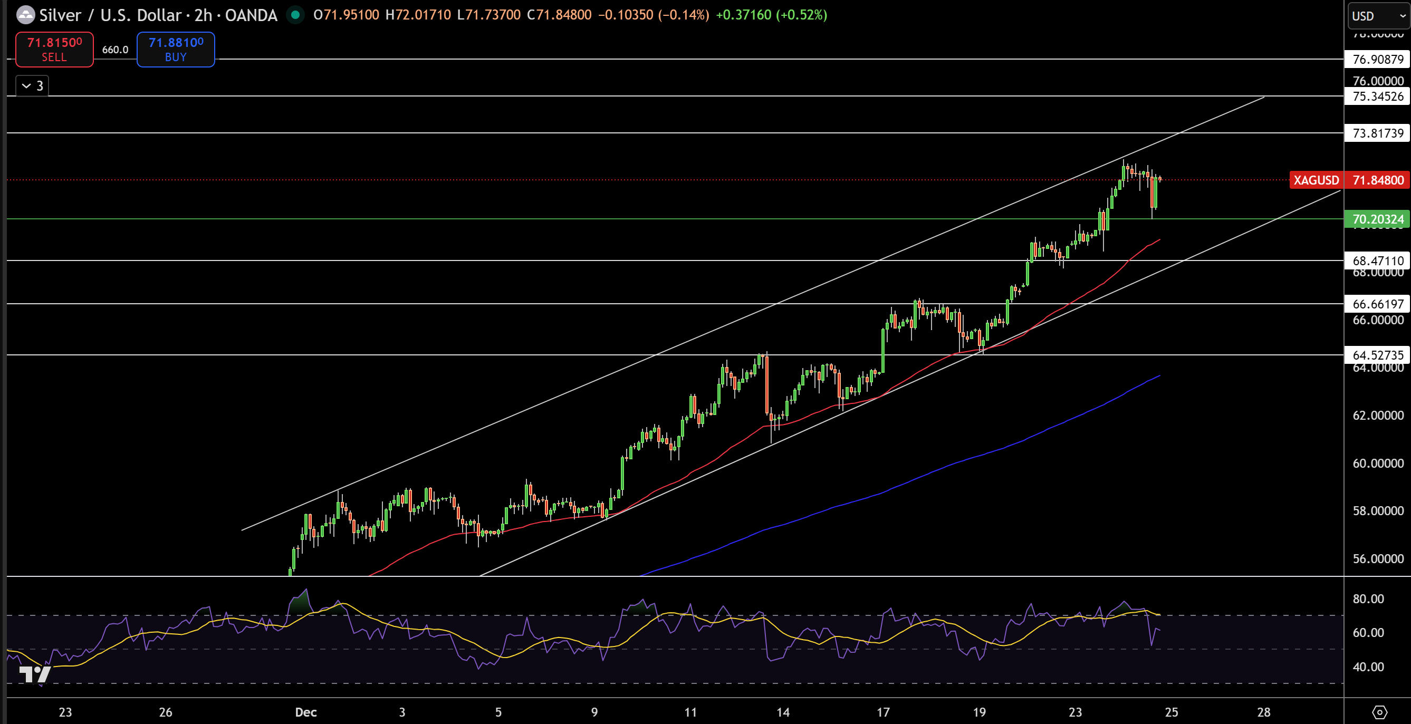Click the green +0.37160 (+0.52%) change value
Screen dimensions: 1411x724
click(772, 15)
